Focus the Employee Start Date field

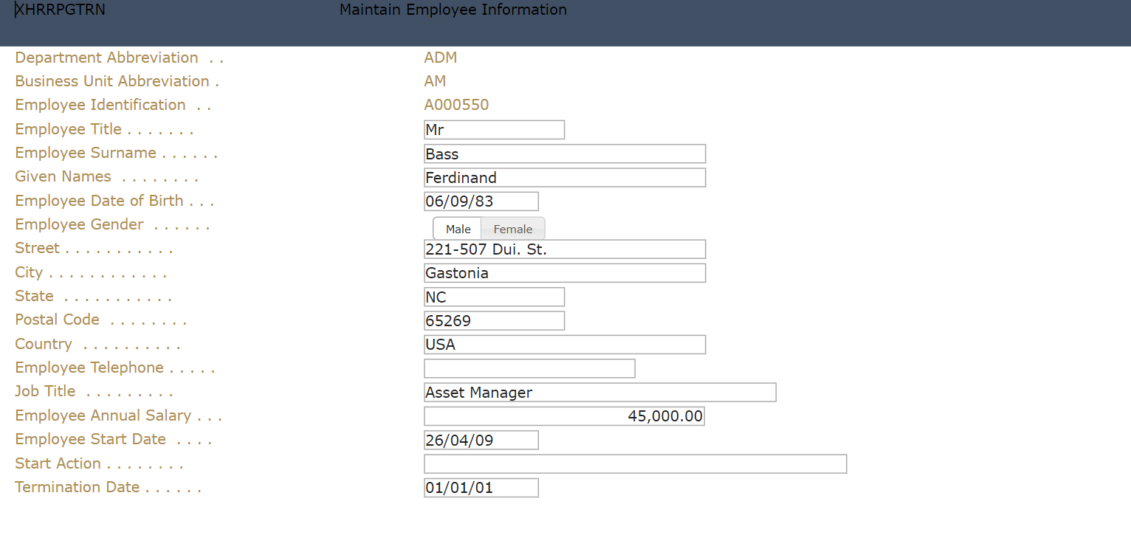[481, 441]
